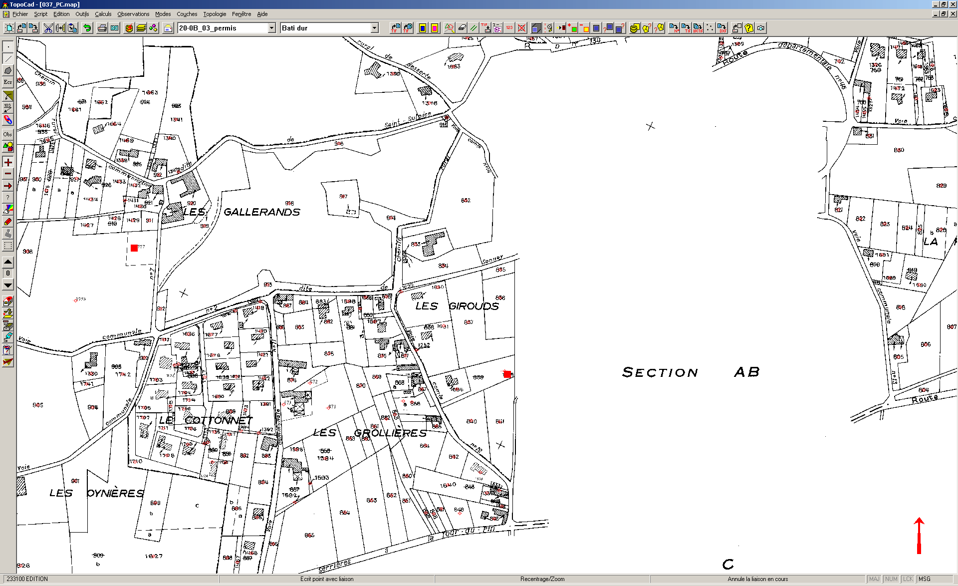Click 'LES GIROUDS' map label
The image size is (958, 586).
click(457, 306)
